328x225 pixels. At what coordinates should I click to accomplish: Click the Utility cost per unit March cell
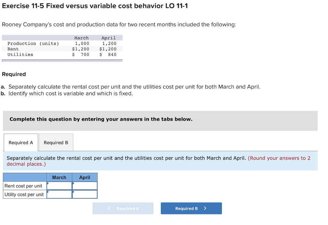click(59, 194)
